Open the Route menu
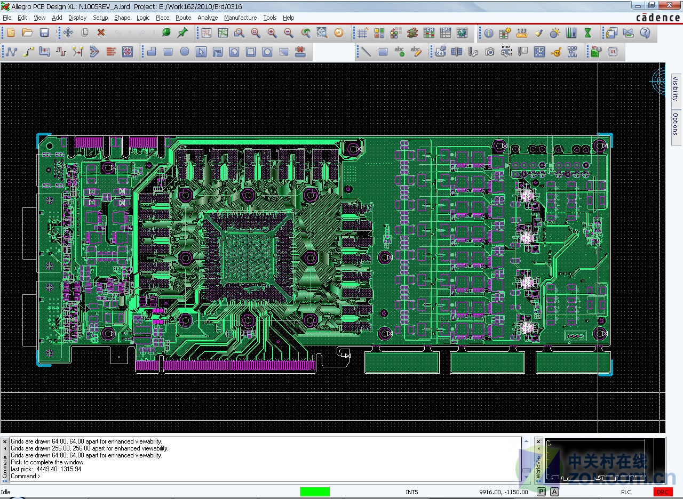The image size is (683, 499). (x=183, y=18)
